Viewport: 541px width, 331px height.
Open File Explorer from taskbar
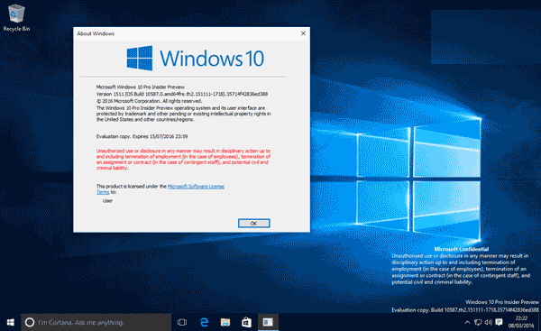coord(225,322)
